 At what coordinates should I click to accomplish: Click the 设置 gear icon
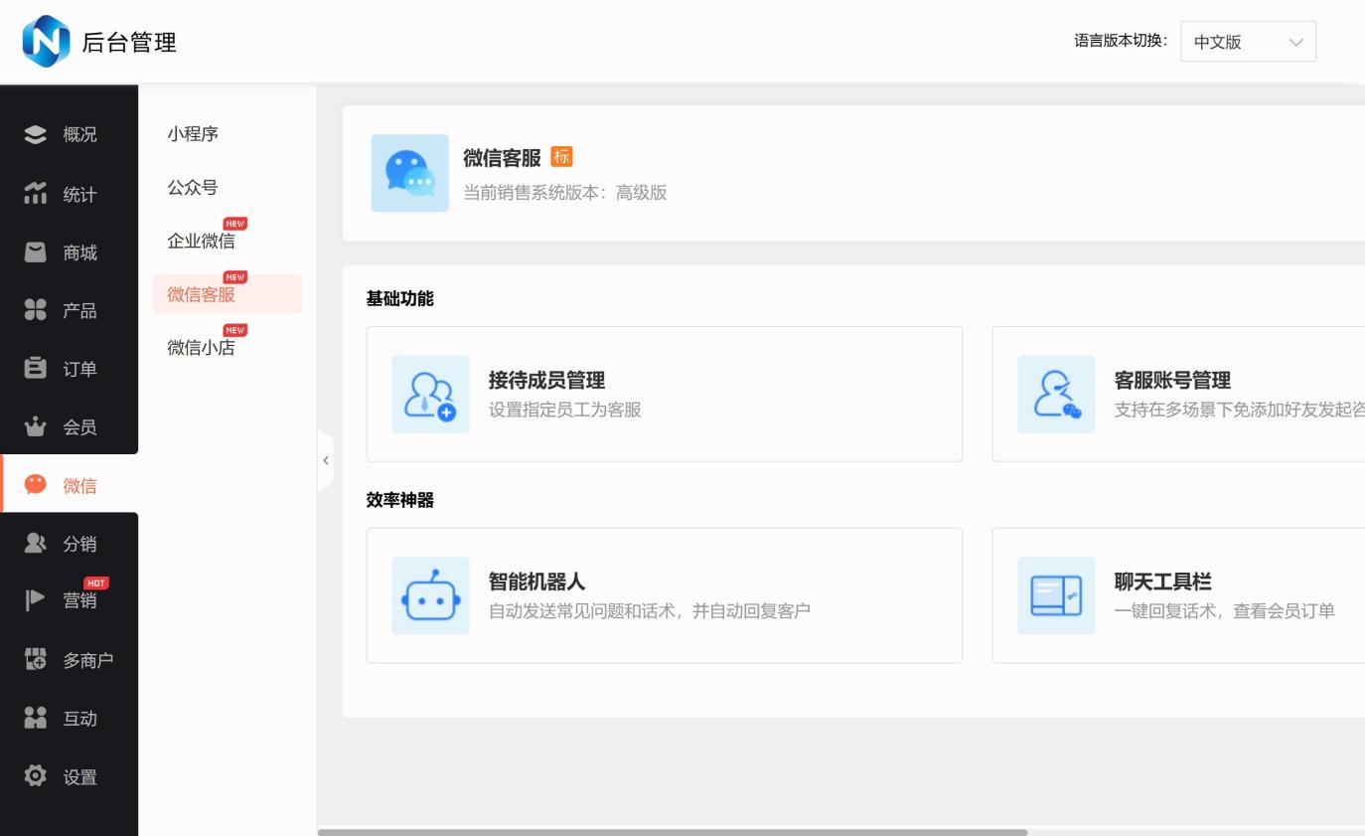click(36, 776)
